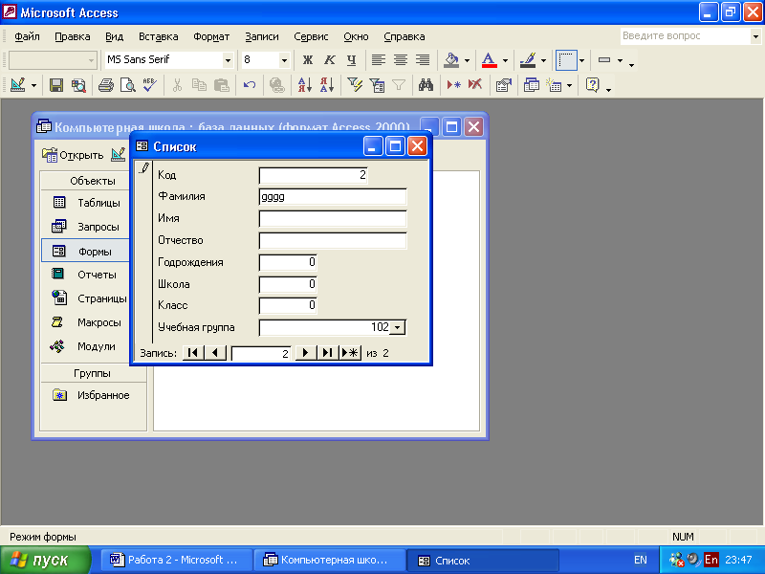The image size is (765, 574).
Task: Go to the previous record button
Action: click(x=215, y=352)
